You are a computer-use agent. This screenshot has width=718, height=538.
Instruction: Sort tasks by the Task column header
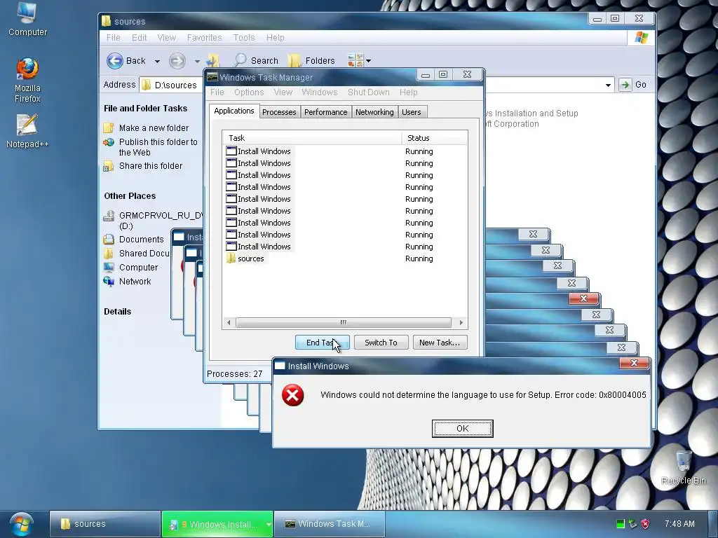312,138
